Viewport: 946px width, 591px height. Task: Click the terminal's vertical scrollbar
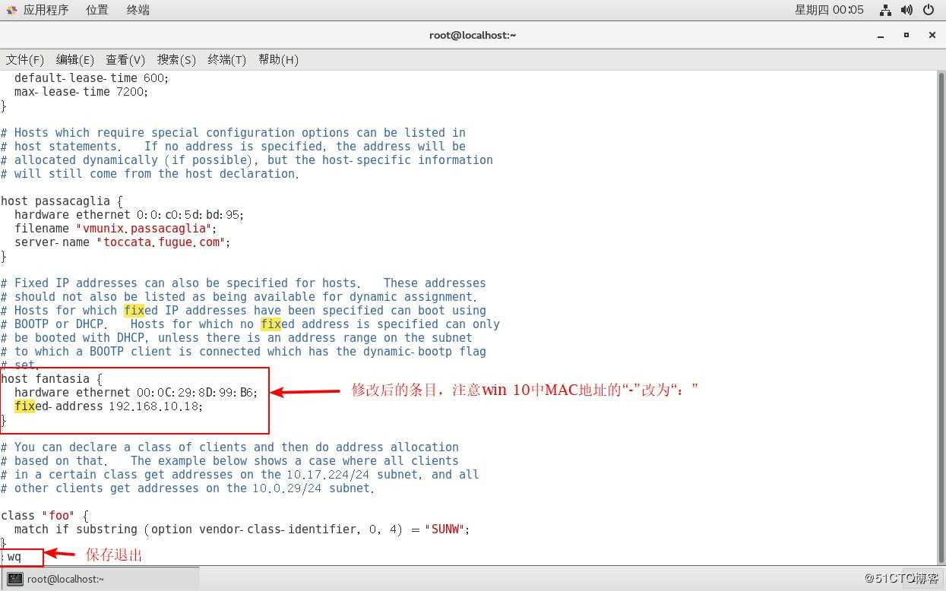click(x=941, y=317)
